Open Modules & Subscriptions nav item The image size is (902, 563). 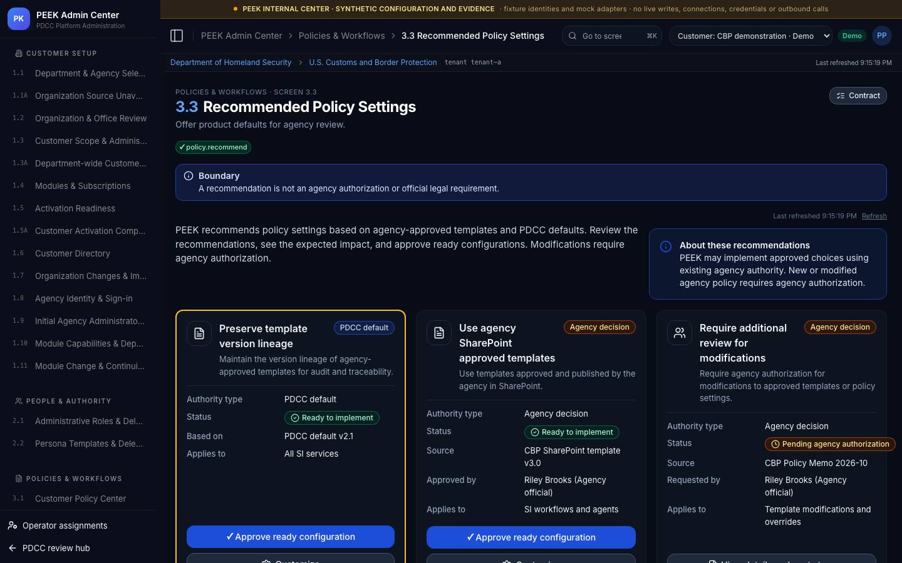tap(79, 186)
